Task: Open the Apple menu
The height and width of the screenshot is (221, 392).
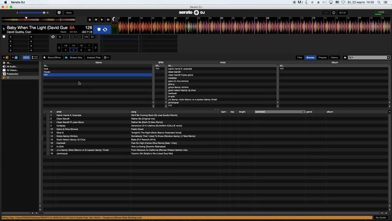Action: 6,2
